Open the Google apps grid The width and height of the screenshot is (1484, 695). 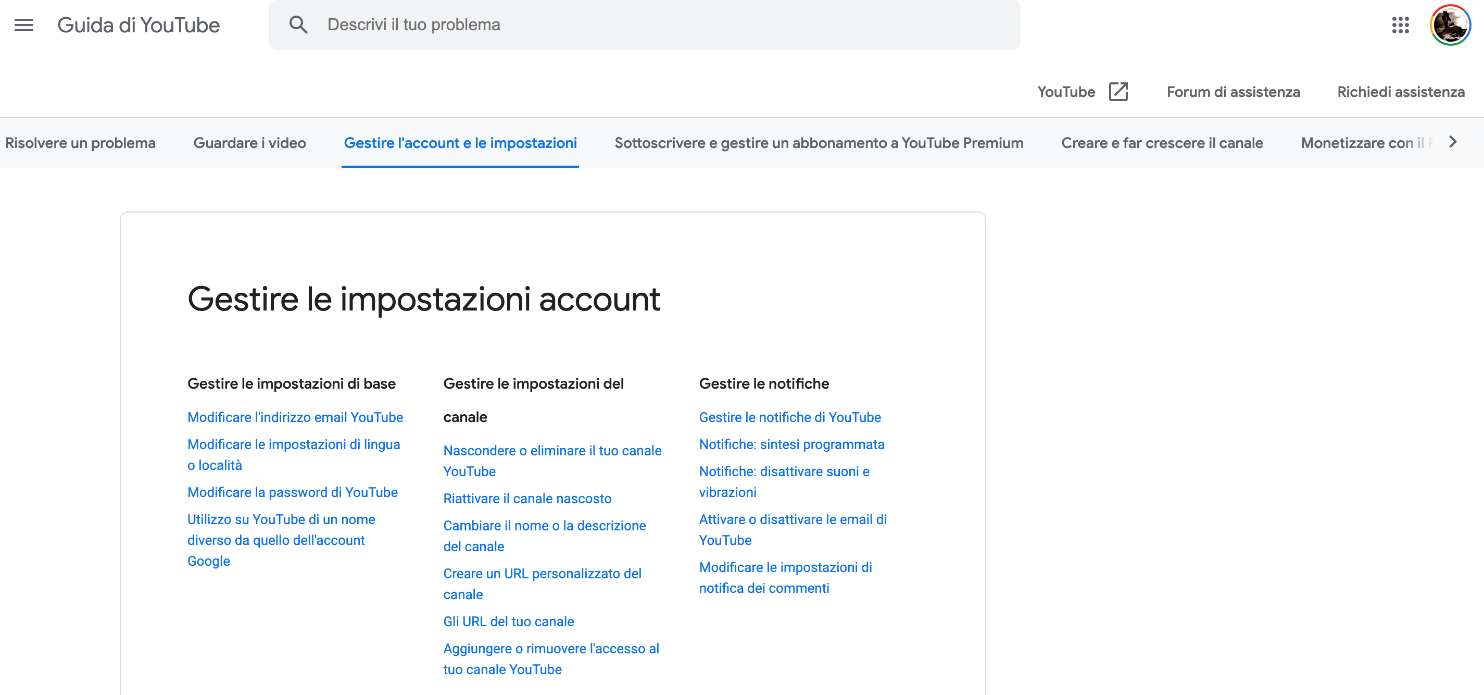(1400, 25)
